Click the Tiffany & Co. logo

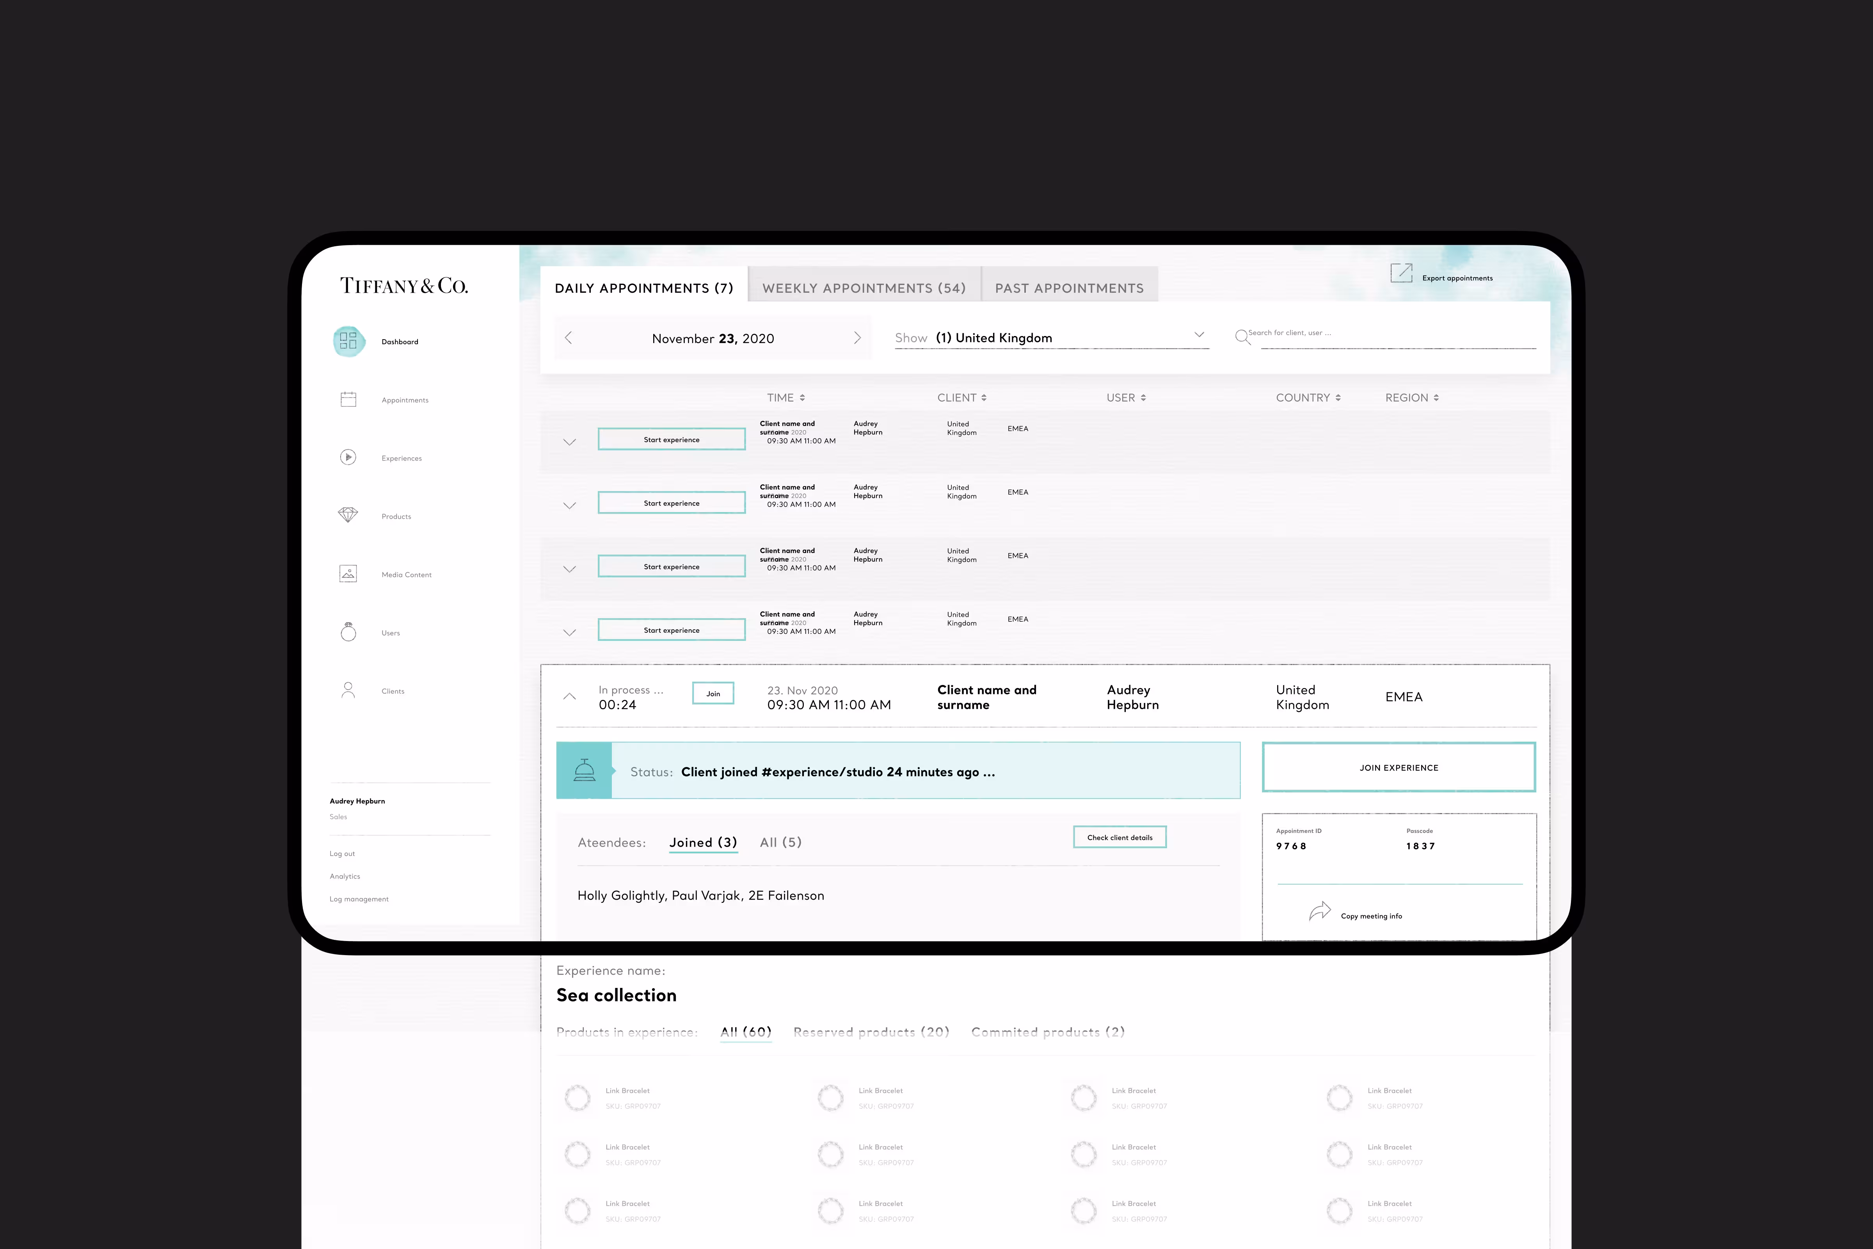coord(404,286)
